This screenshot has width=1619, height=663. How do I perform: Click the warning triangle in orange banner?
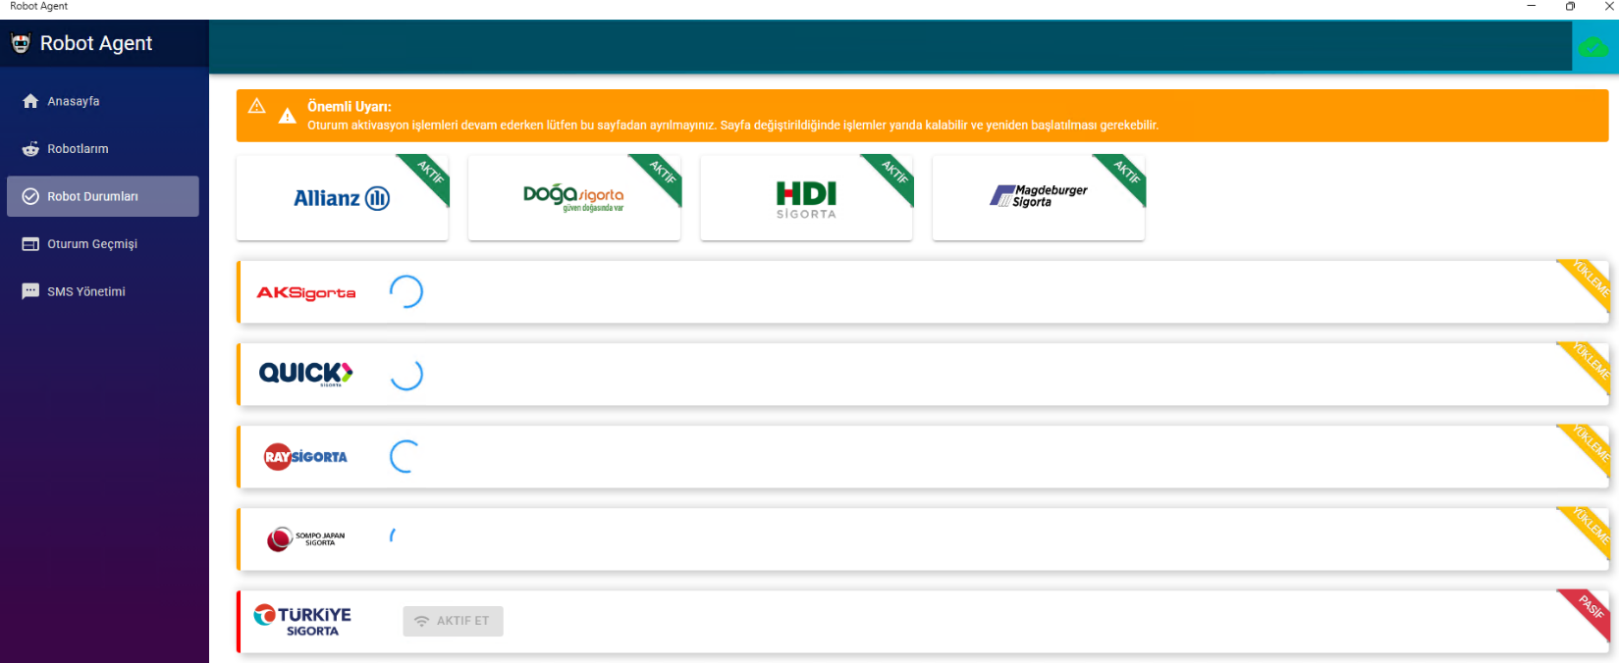(x=287, y=116)
